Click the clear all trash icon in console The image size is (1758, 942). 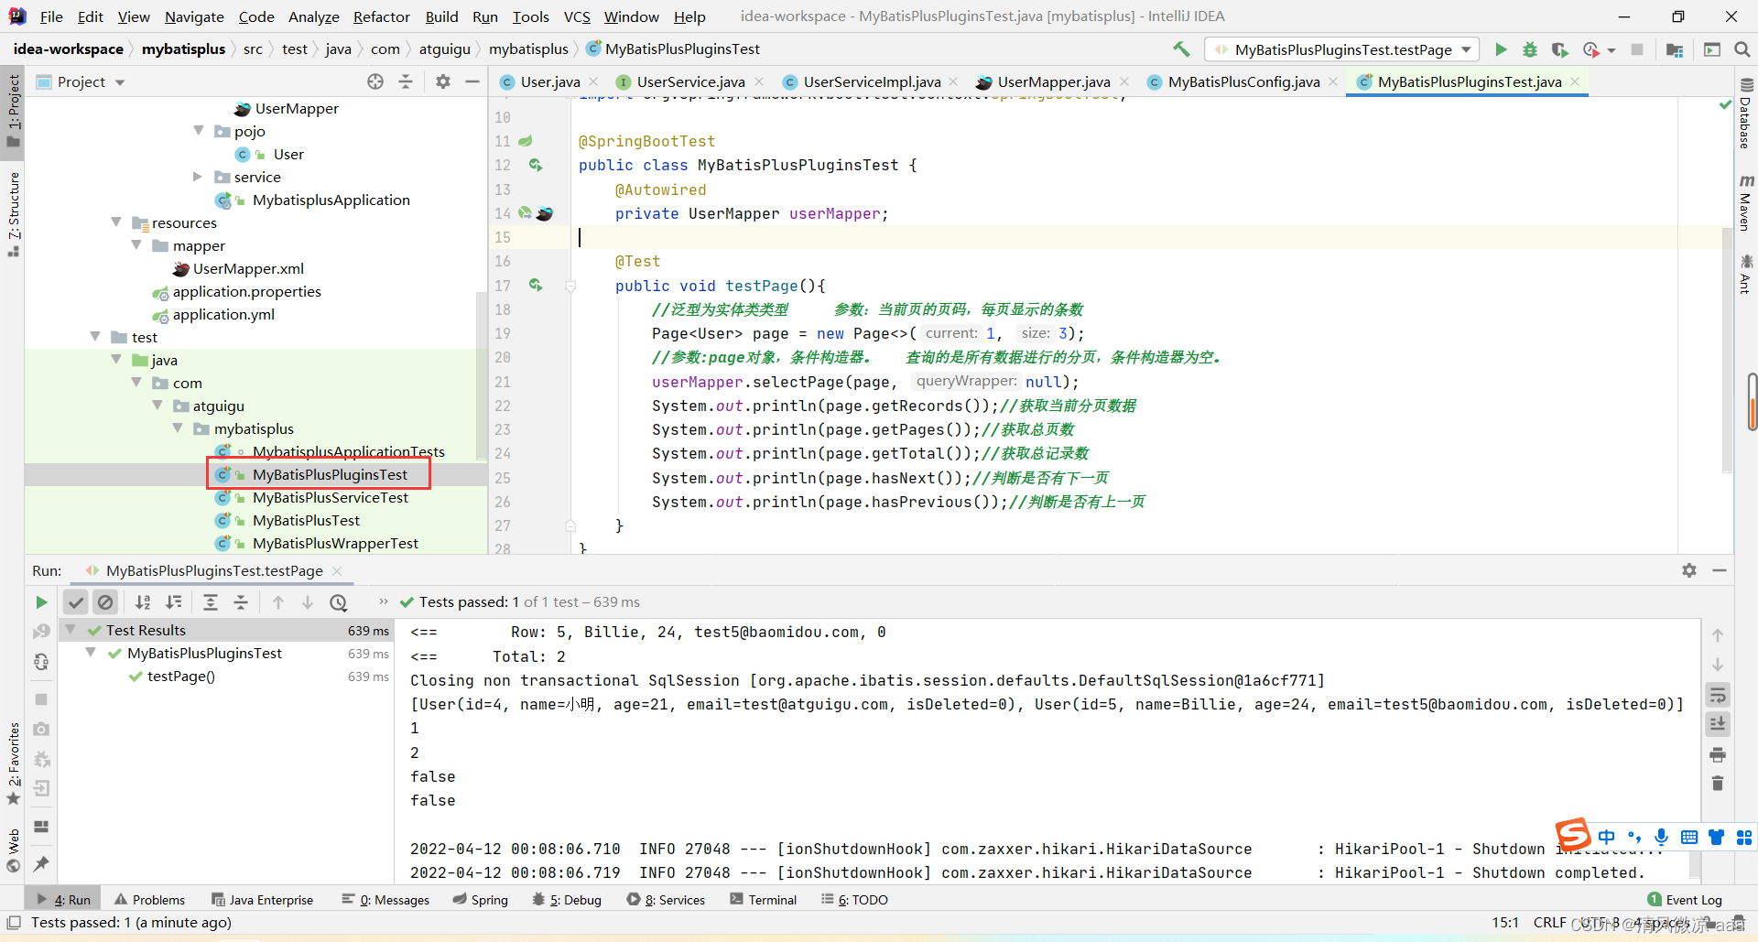[x=1718, y=784]
